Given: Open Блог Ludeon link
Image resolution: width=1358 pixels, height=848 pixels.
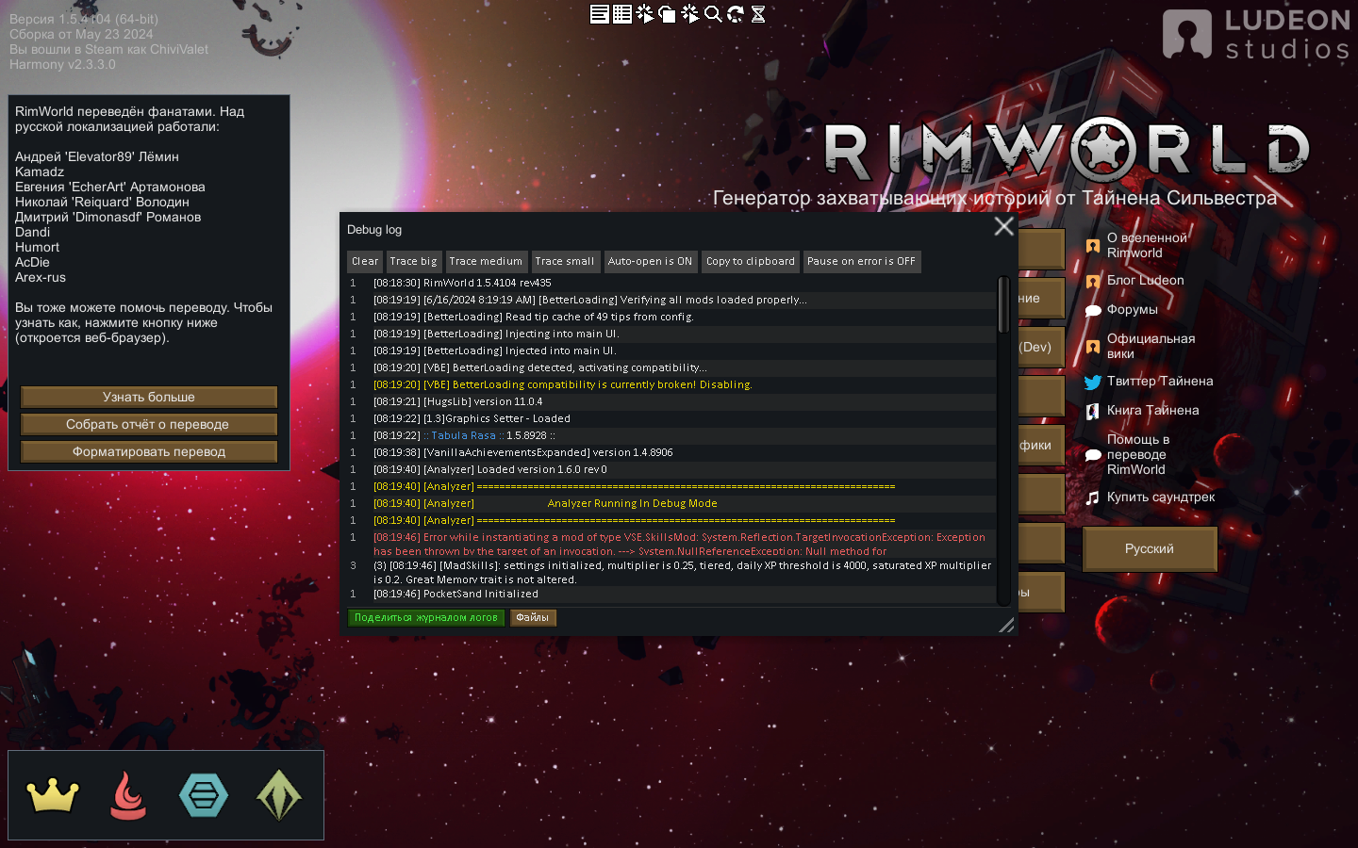Looking at the screenshot, I should tap(1145, 281).
